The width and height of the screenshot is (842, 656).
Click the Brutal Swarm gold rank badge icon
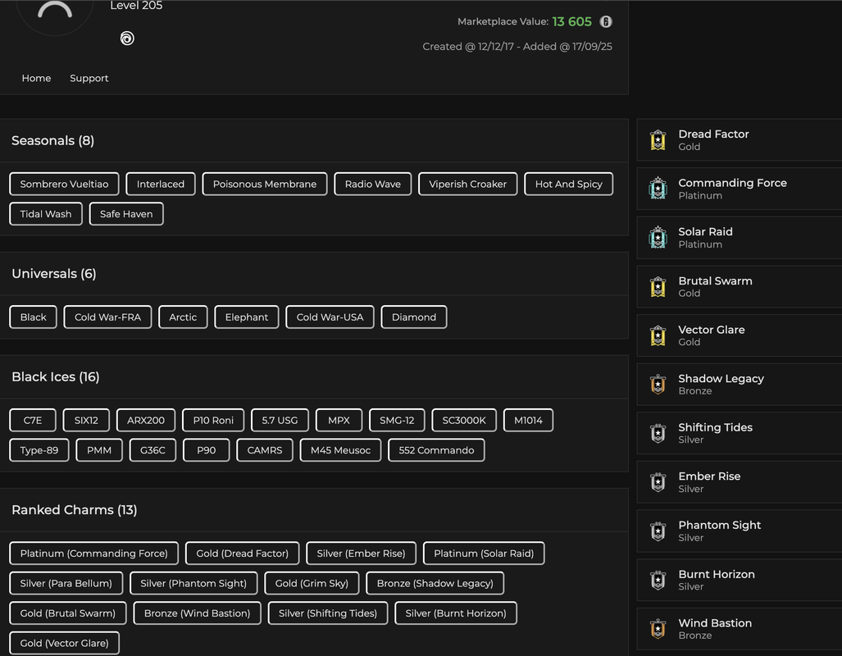click(658, 286)
